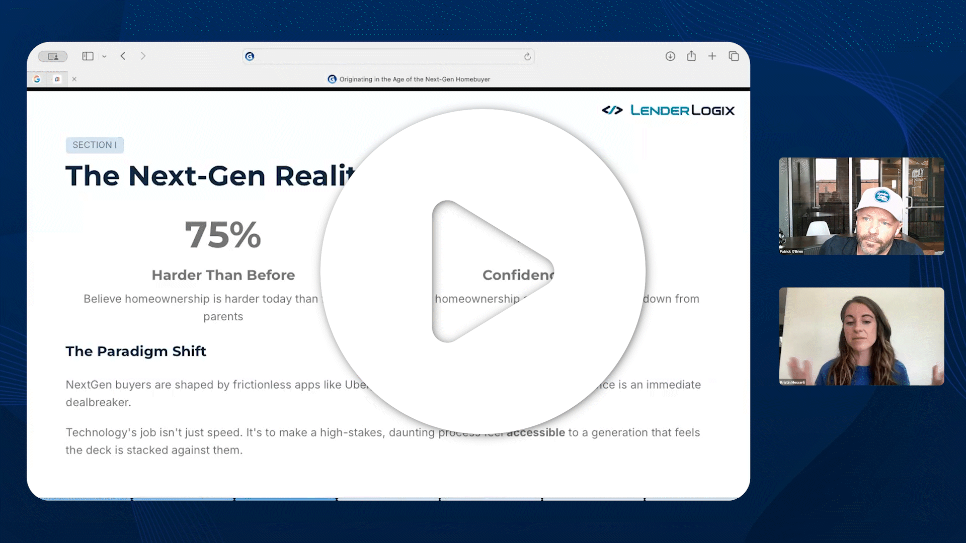Click the Believe homeownership is harder text
This screenshot has width=966, height=543.
(201, 307)
